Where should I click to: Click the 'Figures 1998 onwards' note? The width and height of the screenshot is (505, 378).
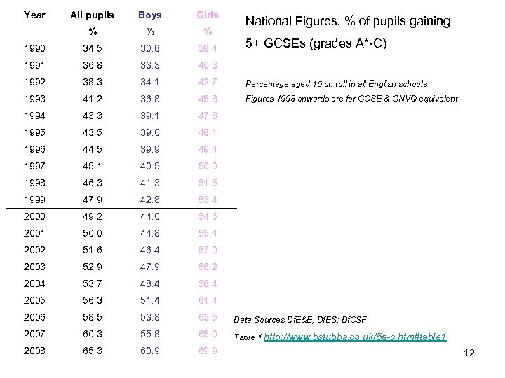click(x=351, y=99)
